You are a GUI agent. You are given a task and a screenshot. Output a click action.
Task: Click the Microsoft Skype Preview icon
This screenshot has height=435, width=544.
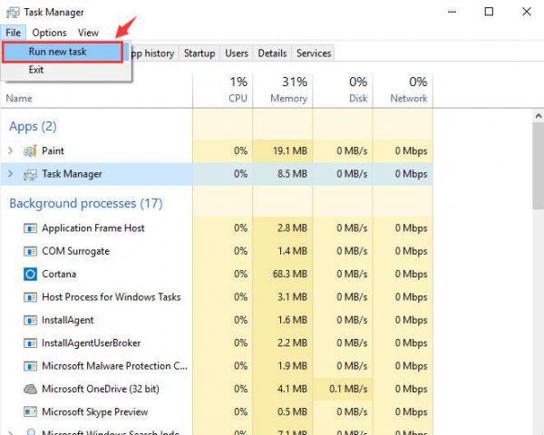coord(30,411)
